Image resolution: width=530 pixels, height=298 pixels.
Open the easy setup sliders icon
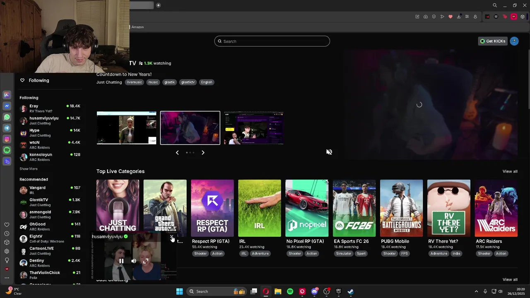click(467, 17)
